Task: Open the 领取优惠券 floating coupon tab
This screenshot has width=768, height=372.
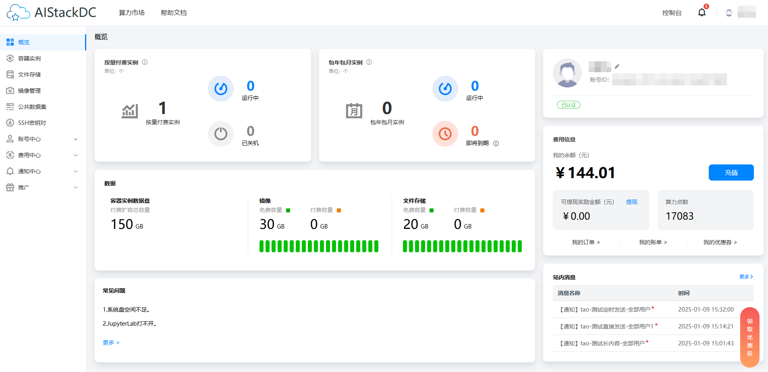Action: 749,337
